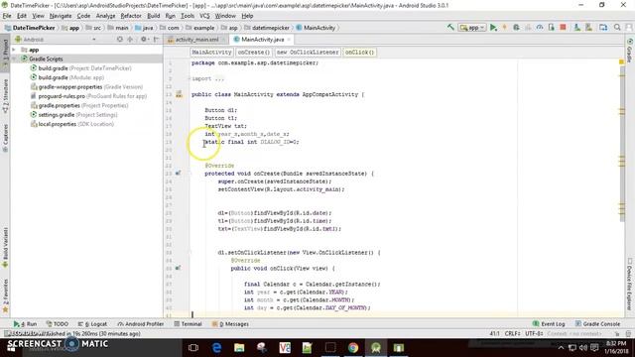Viewport: 635px width, 357px height.
Task: Click the onCreate override gutter icon
Action: [179, 174]
